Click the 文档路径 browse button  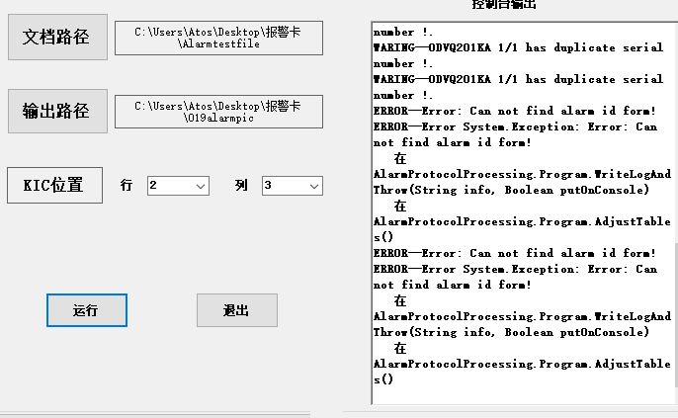56,38
